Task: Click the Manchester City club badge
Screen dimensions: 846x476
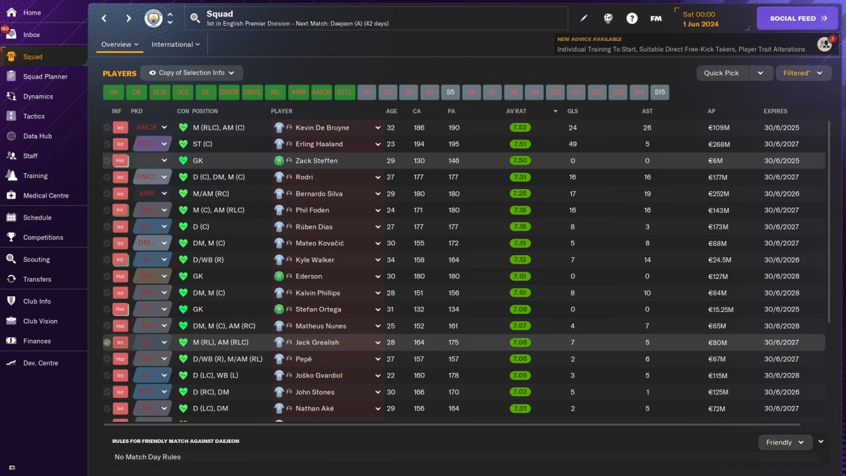Action: (x=153, y=19)
